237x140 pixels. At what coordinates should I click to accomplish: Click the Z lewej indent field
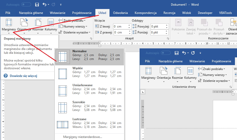coord(121,27)
